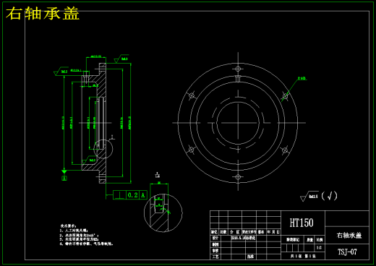
Task: Click the green datum triangle symbol
Action: pos(64,171)
